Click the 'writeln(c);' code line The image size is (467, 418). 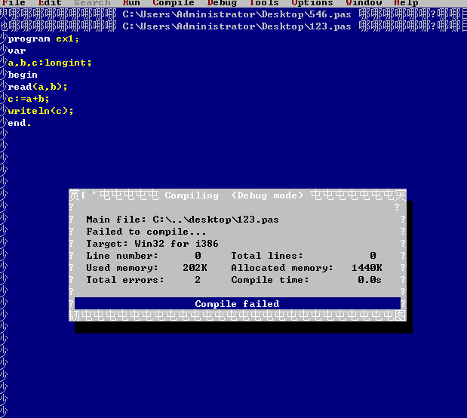[x=41, y=111]
